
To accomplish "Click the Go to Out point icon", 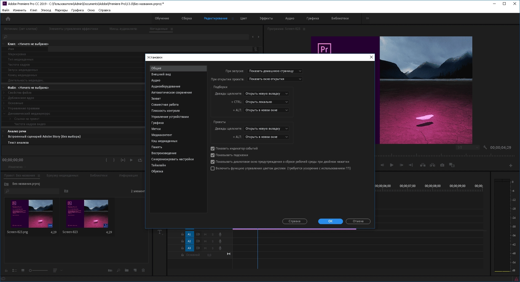I will pos(411,165).
